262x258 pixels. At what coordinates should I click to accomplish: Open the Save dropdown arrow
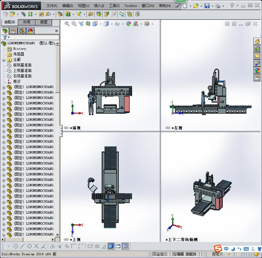pos(213,6)
